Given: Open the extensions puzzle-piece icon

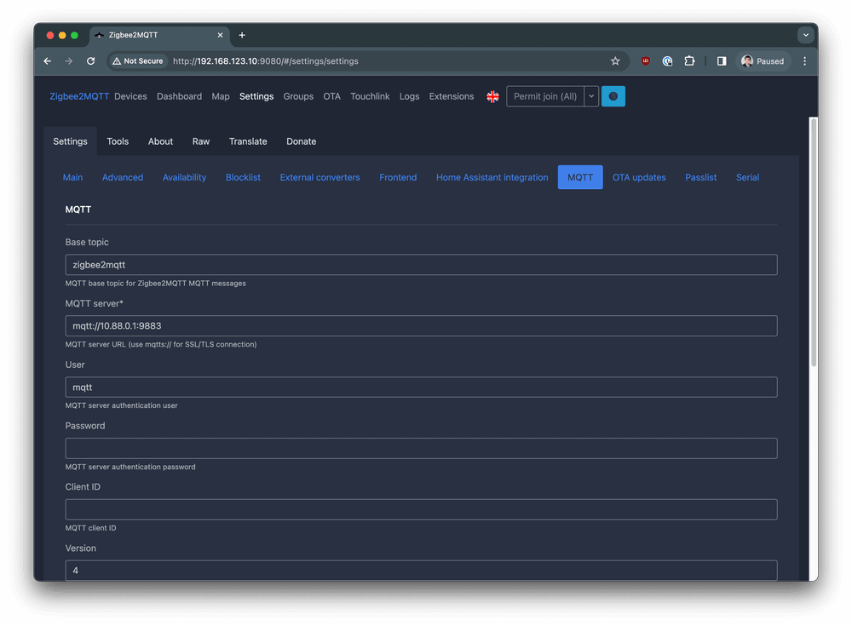Looking at the screenshot, I should 689,60.
